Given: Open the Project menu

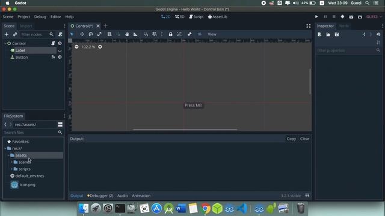Looking at the screenshot, I should [x=23, y=17].
